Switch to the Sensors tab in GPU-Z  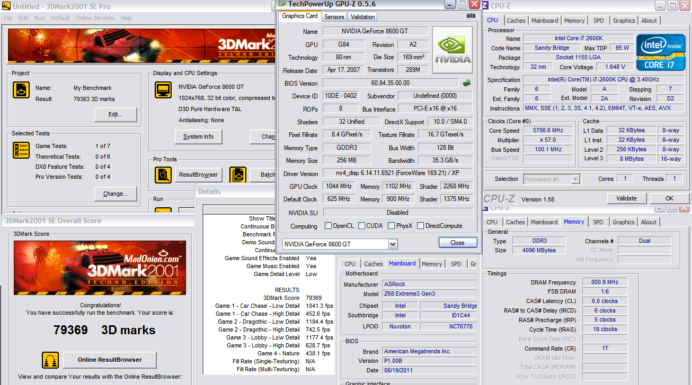tap(334, 17)
